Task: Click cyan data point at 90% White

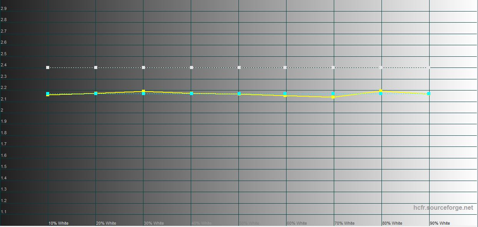Action: (429, 94)
